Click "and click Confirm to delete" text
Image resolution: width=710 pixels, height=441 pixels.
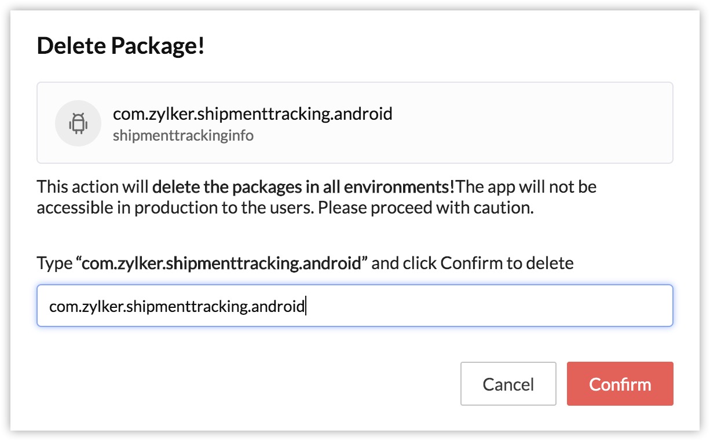pyautogui.click(x=472, y=263)
